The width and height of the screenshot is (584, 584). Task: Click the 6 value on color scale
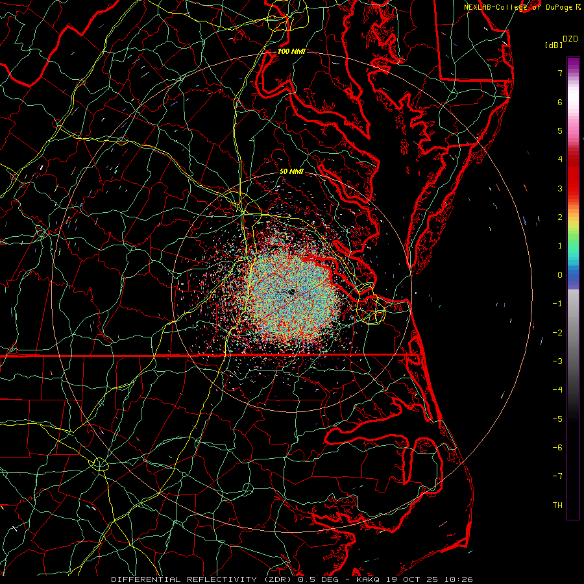click(560, 102)
